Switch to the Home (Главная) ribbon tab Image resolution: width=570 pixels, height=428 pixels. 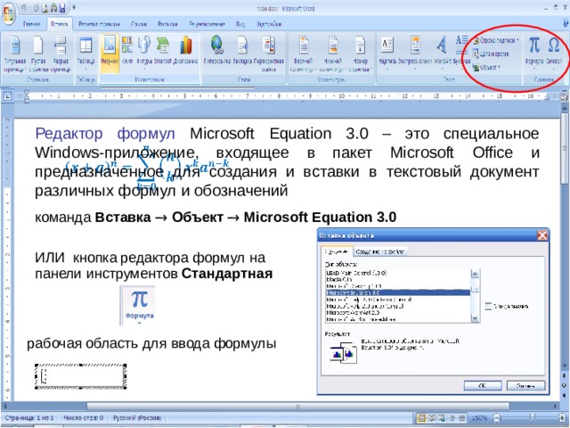tap(32, 24)
